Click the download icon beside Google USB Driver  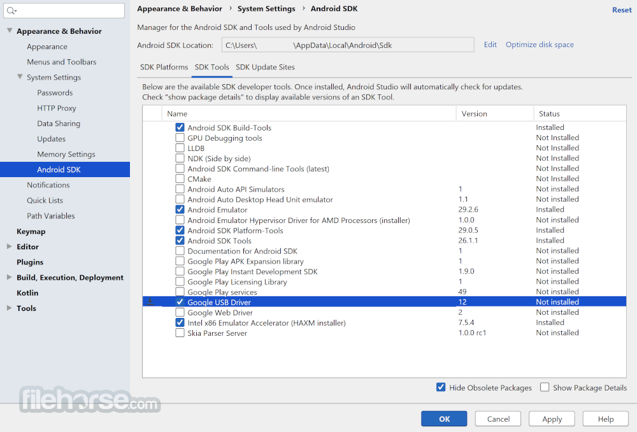click(x=150, y=301)
